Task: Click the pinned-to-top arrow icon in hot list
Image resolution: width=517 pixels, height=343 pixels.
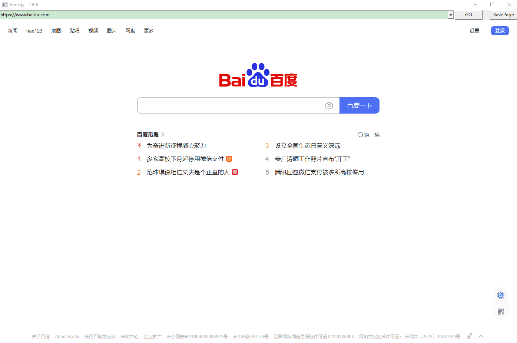Action: pyautogui.click(x=139, y=145)
